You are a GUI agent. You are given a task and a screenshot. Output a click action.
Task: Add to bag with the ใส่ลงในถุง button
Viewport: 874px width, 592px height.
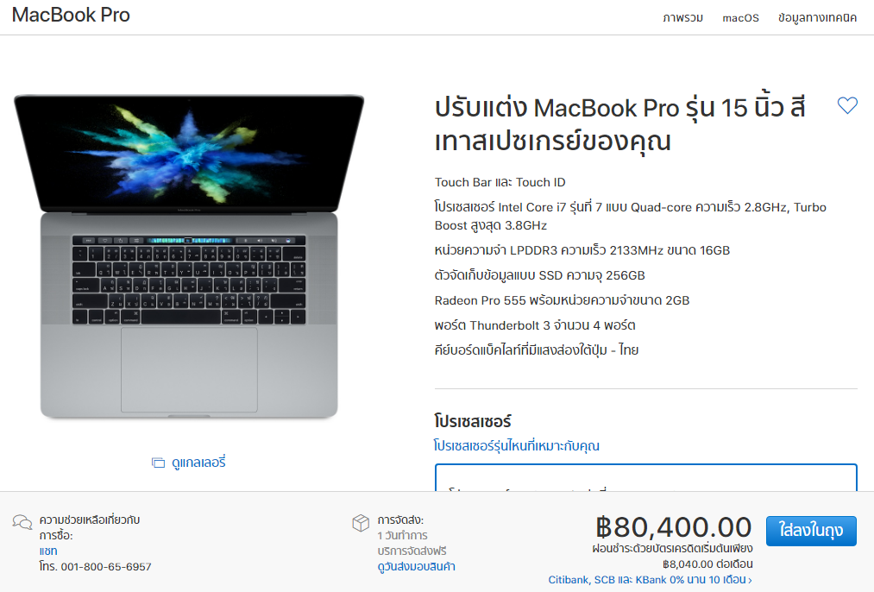click(811, 531)
